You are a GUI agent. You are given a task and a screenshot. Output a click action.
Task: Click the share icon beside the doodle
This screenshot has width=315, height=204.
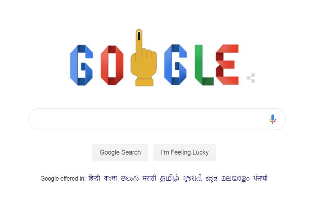[x=251, y=78]
